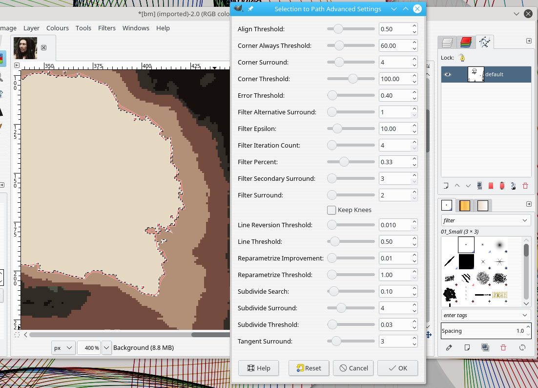Click the Layers tab icon
This screenshot has width=538, height=388.
[x=447, y=43]
